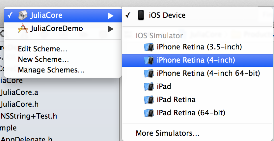The width and height of the screenshot is (274, 141).
Task: Click the iPad simulator icon
Action: 149,87
